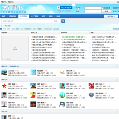
Task: Open 城市·南昌 red star emblem icon
Action: (x=4, y=86)
